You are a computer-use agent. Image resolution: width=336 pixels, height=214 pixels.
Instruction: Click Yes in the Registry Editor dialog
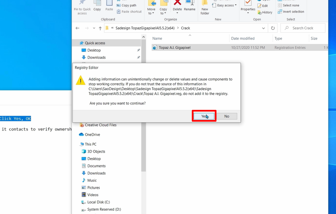coord(204,116)
